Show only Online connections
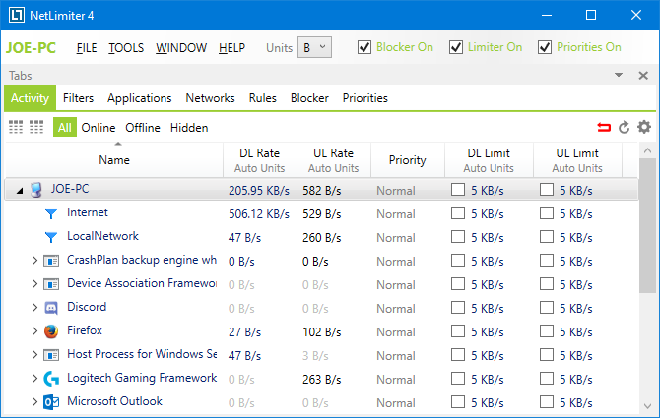Viewport: 660px width, 418px height. coord(99,127)
